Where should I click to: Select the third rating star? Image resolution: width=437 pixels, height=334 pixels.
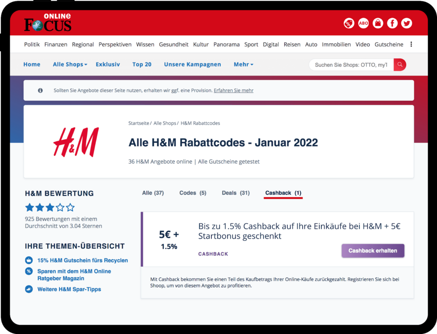point(50,207)
